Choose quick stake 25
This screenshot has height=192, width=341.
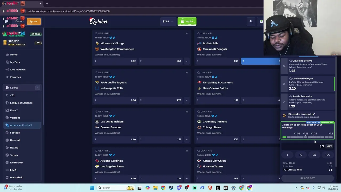coord(314,155)
